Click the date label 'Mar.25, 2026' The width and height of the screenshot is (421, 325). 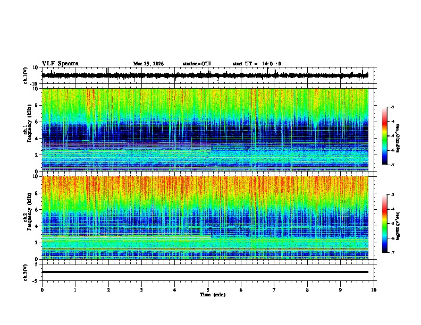coord(148,64)
